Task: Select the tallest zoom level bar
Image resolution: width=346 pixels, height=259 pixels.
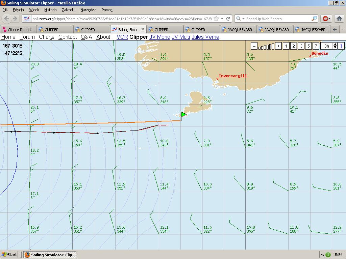Action: coord(272,47)
